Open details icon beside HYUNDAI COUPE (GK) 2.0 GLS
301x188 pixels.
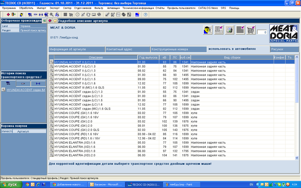tap(52, 129)
